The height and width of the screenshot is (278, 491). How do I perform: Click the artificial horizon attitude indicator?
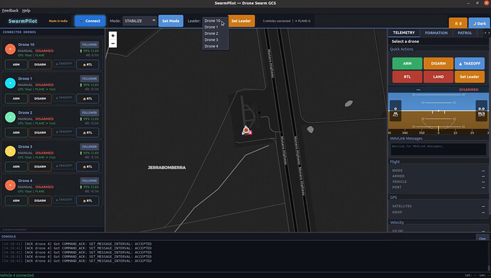438,111
